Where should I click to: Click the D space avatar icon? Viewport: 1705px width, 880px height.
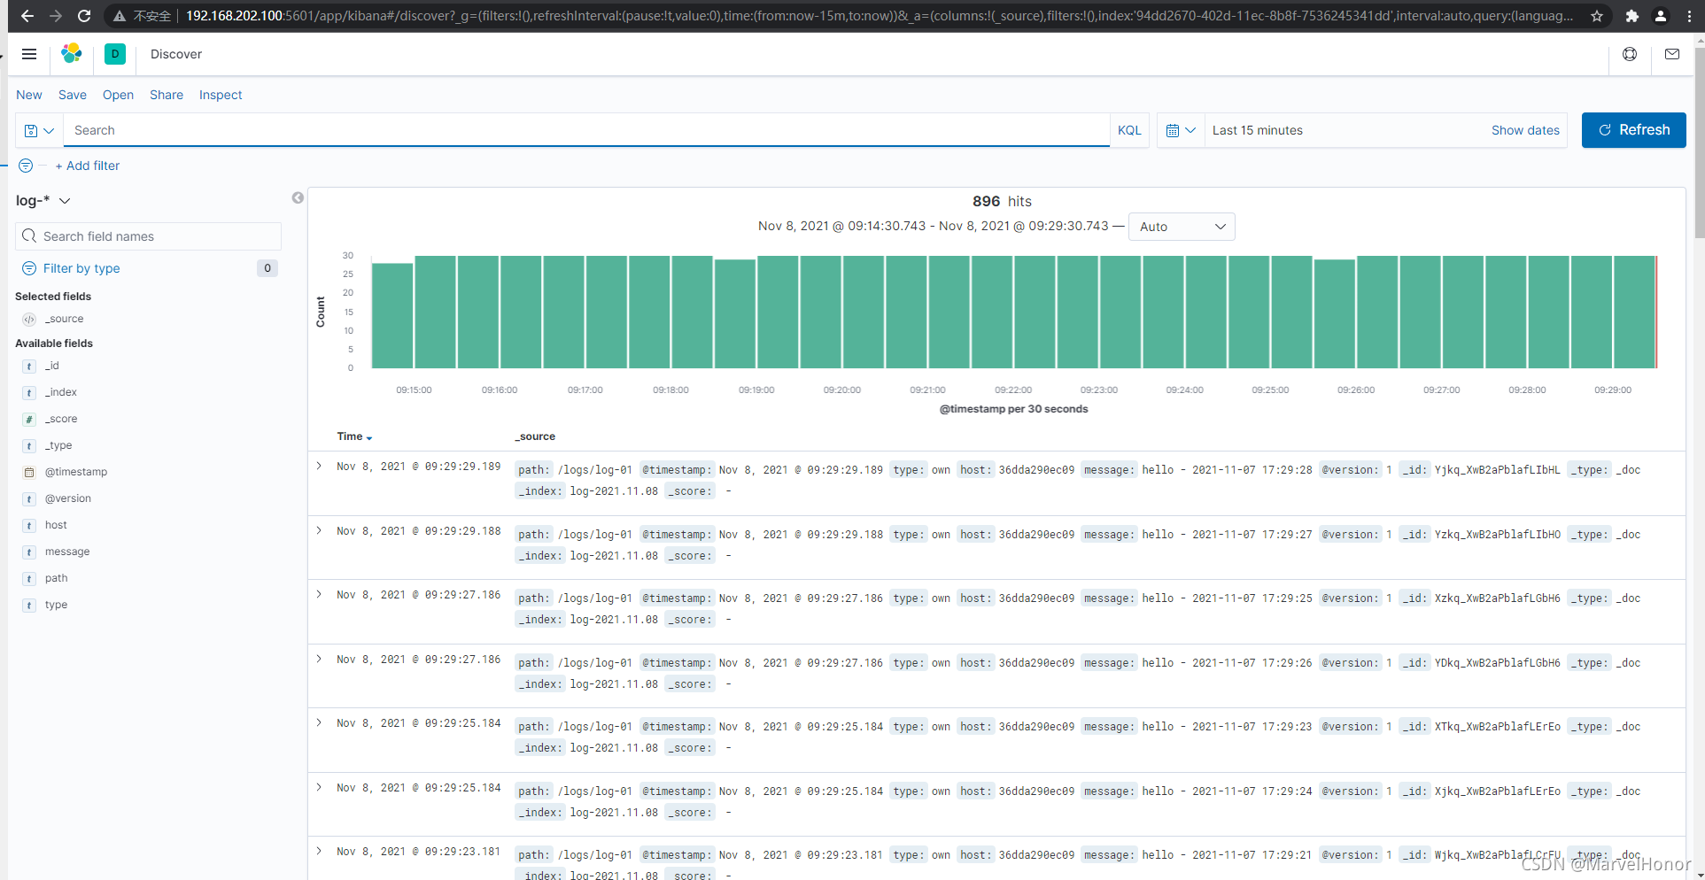coord(115,54)
